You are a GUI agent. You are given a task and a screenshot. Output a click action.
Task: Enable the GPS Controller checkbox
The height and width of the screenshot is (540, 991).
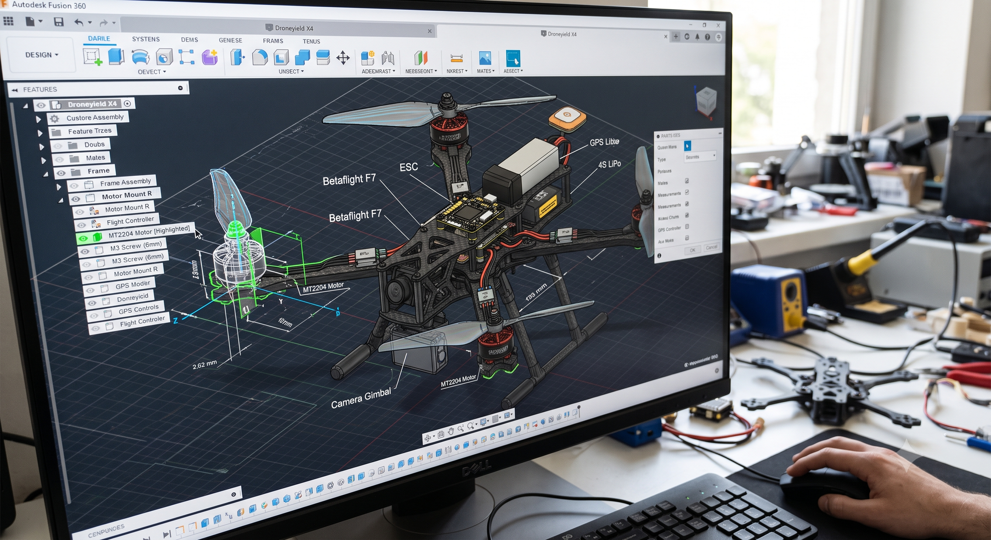click(687, 226)
